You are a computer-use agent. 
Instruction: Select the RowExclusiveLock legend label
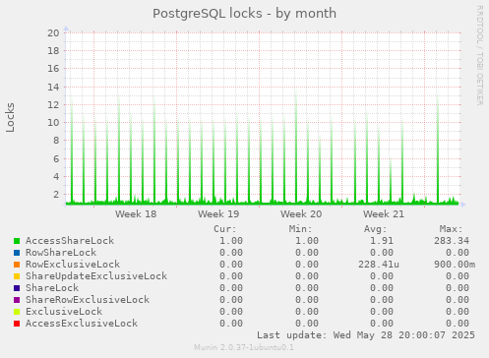(73, 265)
